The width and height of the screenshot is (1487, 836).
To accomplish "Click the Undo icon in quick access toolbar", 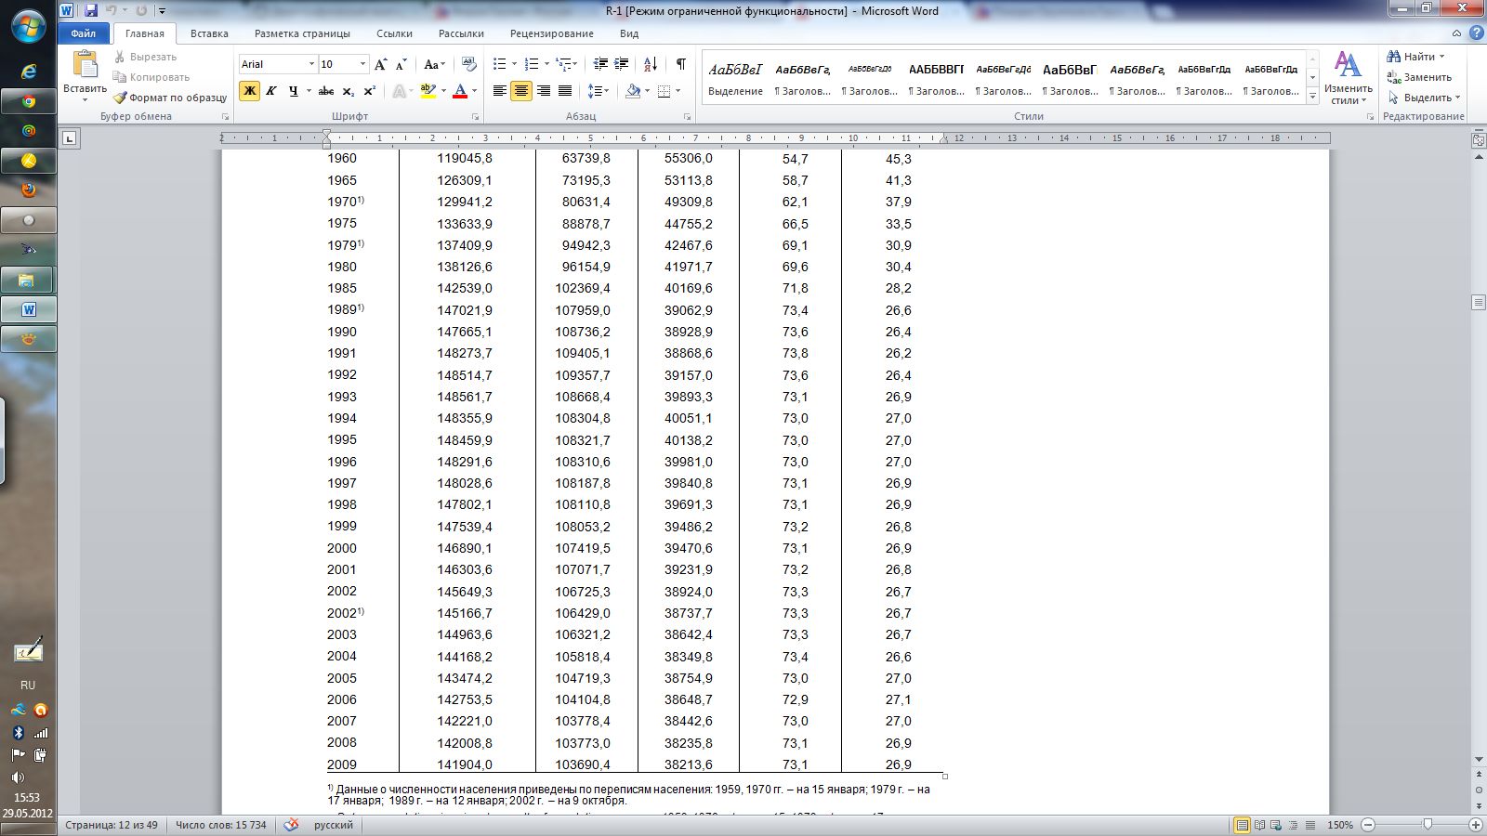I will pyautogui.click(x=111, y=11).
